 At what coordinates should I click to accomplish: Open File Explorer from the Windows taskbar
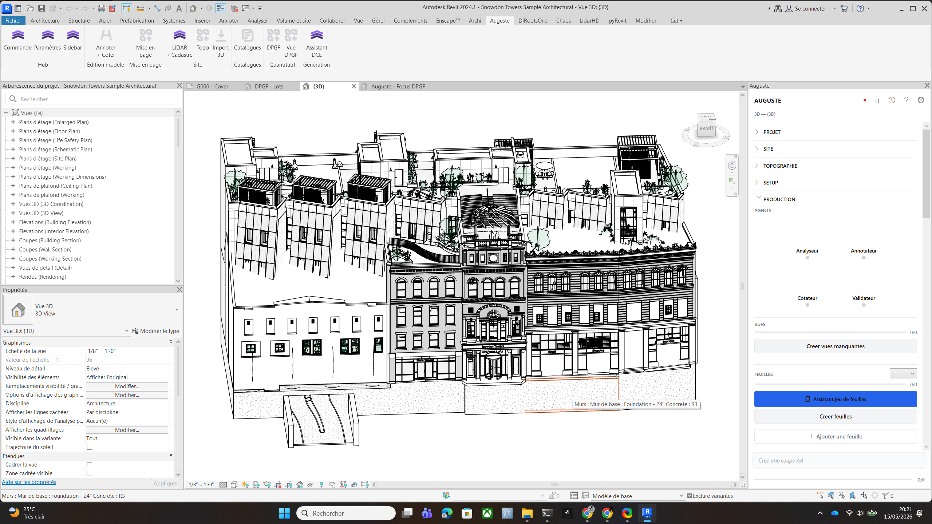point(527,513)
